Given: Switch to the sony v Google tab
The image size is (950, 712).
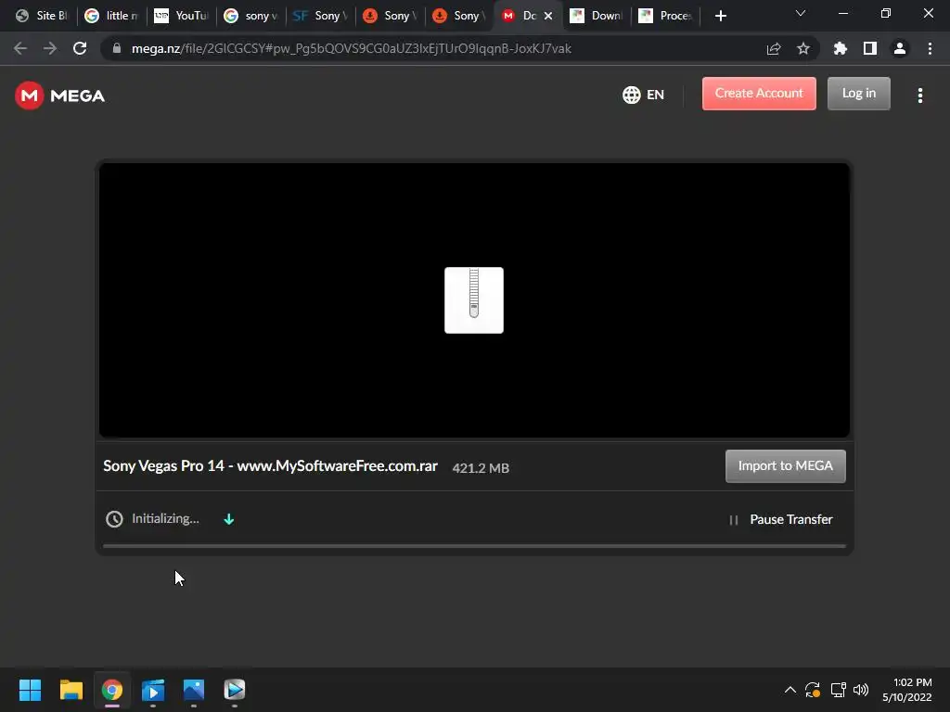Looking at the screenshot, I should (250, 16).
